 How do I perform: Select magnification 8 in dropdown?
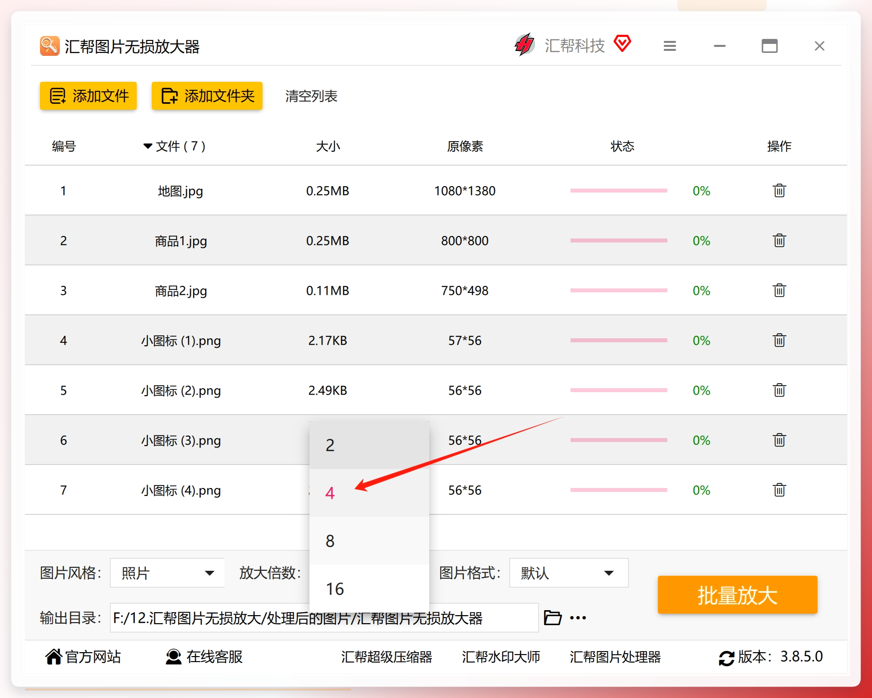(x=369, y=541)
